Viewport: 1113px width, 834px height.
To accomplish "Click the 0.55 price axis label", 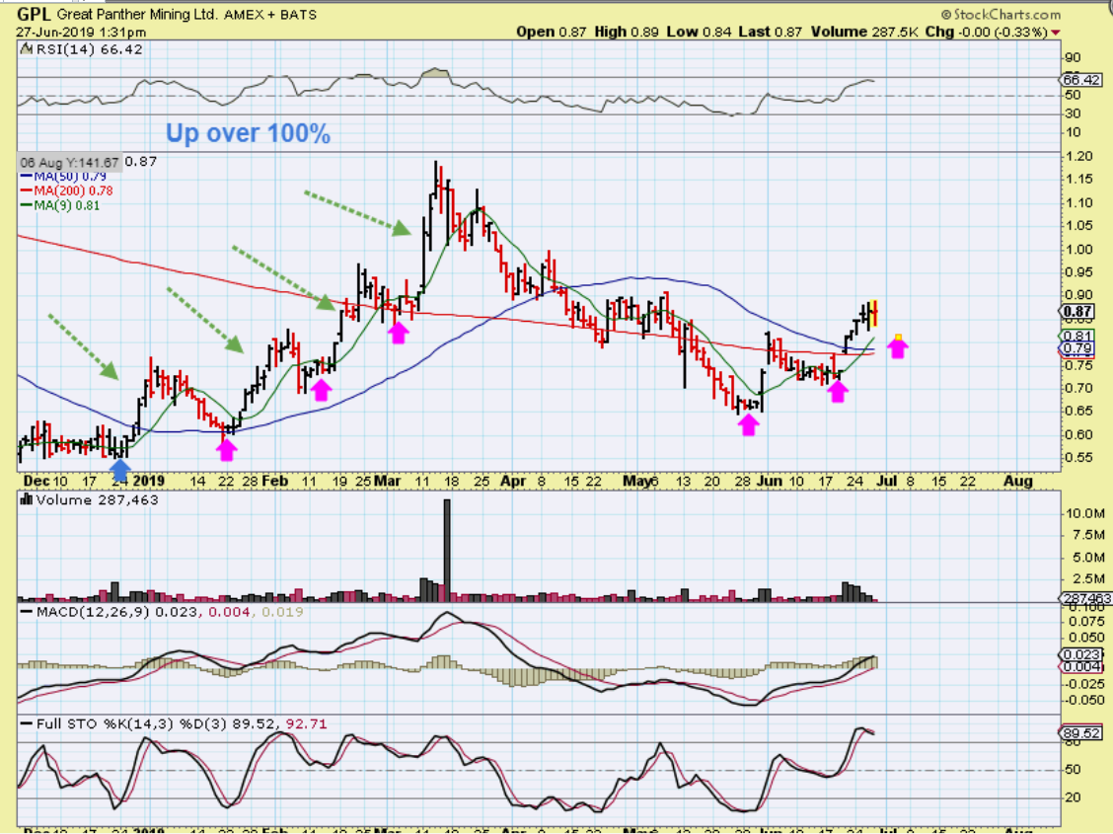I will (1078, 457).
